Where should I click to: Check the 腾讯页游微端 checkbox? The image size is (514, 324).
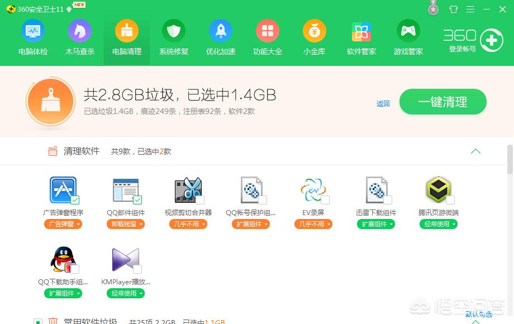pos(451,199)
